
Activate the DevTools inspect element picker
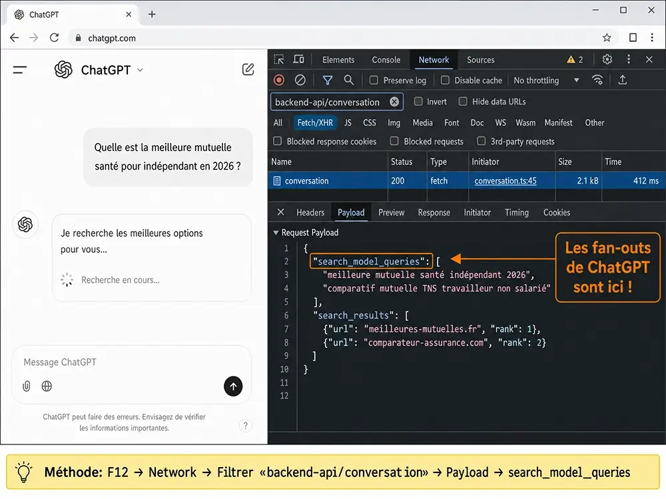coord(279,59)
